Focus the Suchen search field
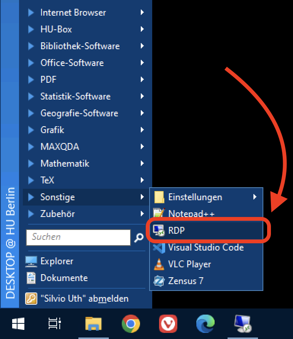 coord(78,238)
